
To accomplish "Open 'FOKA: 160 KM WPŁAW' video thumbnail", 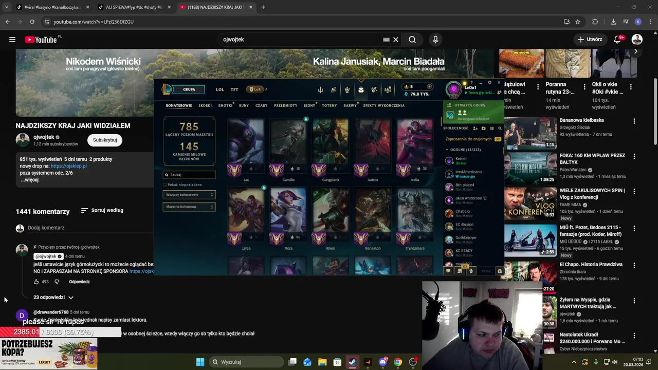I will [x=530, y=168].
